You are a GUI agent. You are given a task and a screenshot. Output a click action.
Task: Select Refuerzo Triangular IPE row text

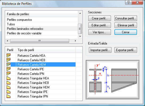pos(32,92)
